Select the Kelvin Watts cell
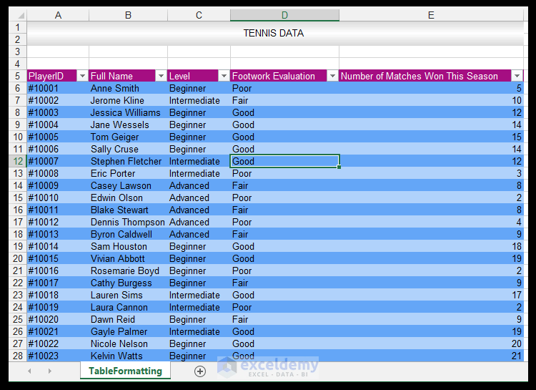The width and height of the screenshot is (536, 390). click(x=128, y=356)
